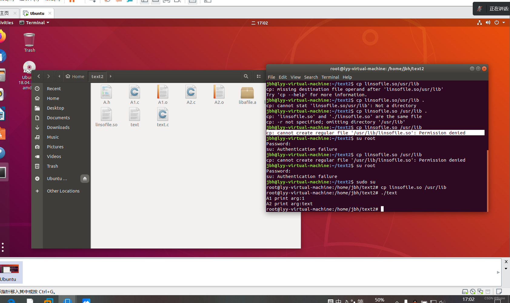Click the search icon in Files

coord(246,76)
